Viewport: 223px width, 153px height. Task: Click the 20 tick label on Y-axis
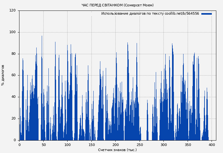point(13,119)
